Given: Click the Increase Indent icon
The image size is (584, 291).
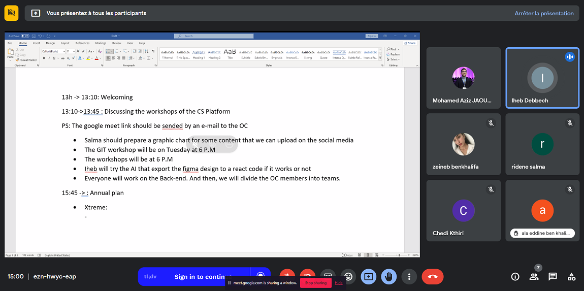Looking at the screenshot, I should click(x=140, y=51).
